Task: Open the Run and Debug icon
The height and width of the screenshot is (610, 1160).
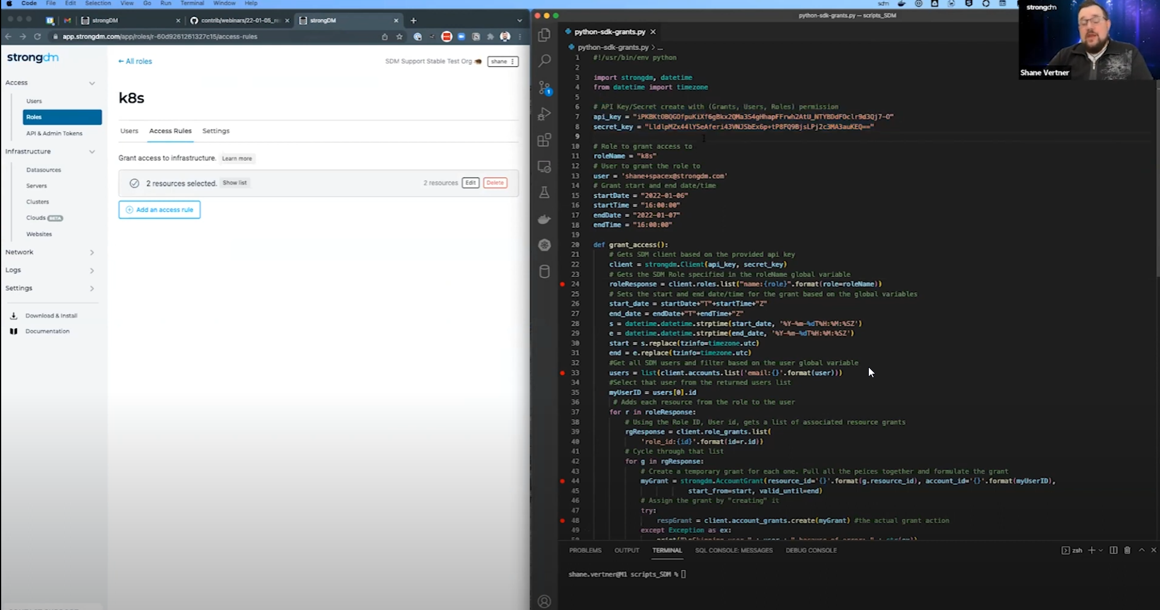Action: (544, 114)
